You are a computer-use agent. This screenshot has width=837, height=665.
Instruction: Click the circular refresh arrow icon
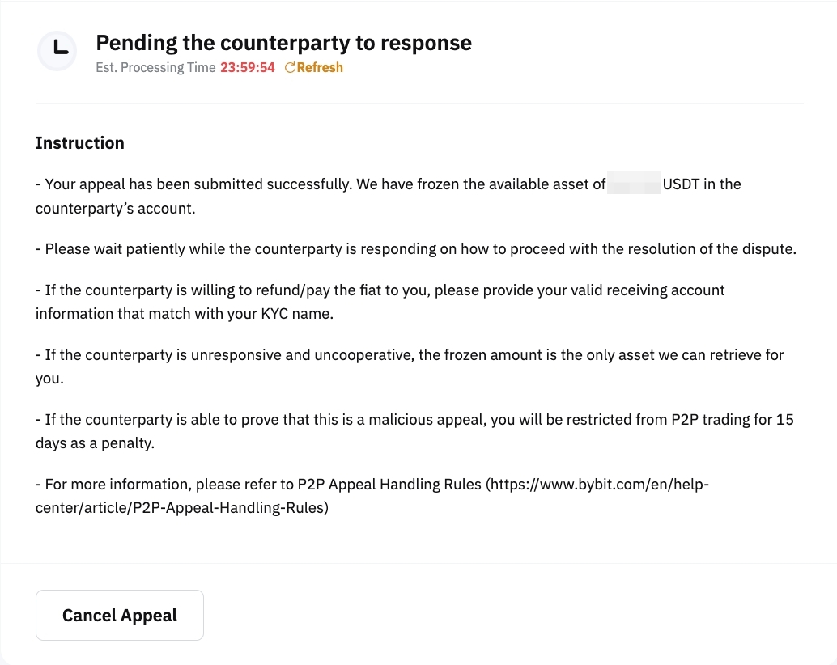[290, 68]
